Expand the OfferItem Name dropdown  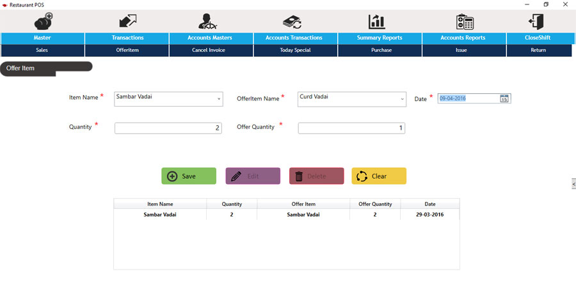(x=402, y=99)
